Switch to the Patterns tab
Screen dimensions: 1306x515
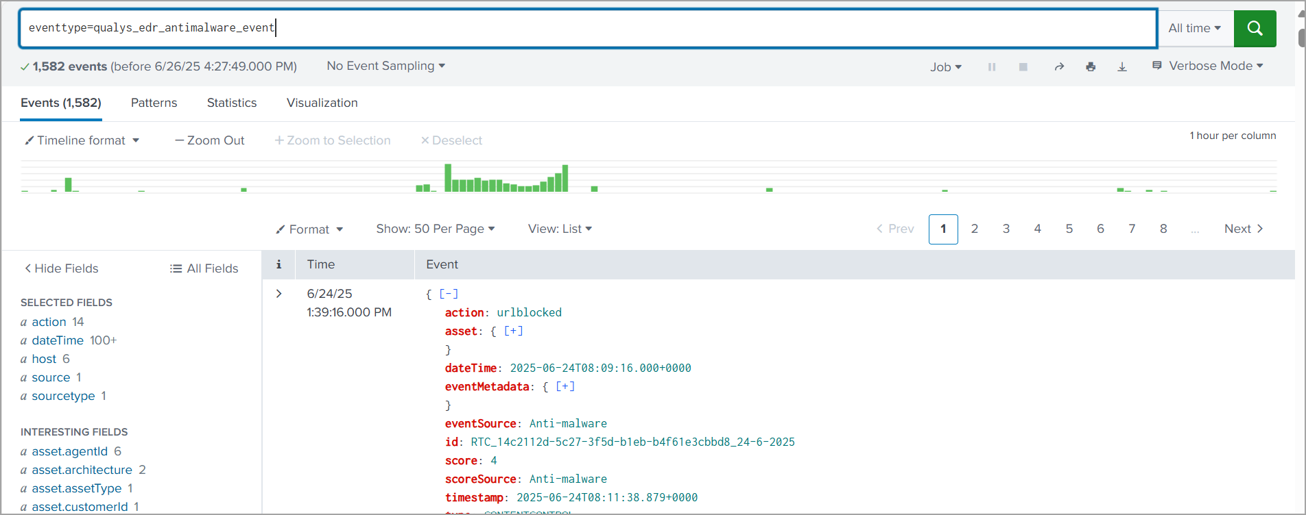tap(154, 103)
